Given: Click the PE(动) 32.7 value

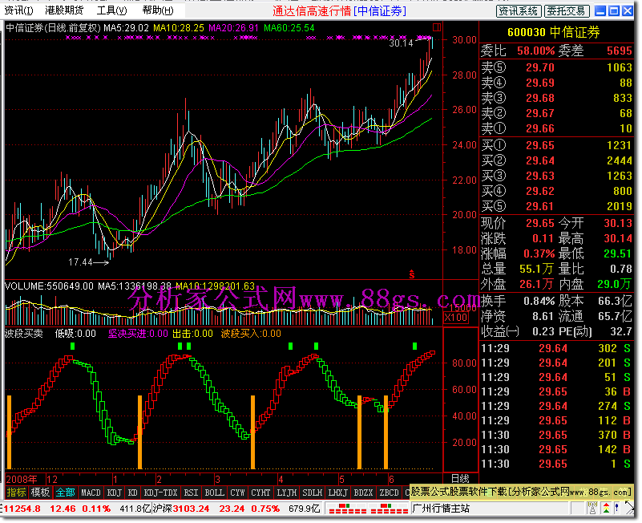Looking at the screenshot, I should click(622, 331).
